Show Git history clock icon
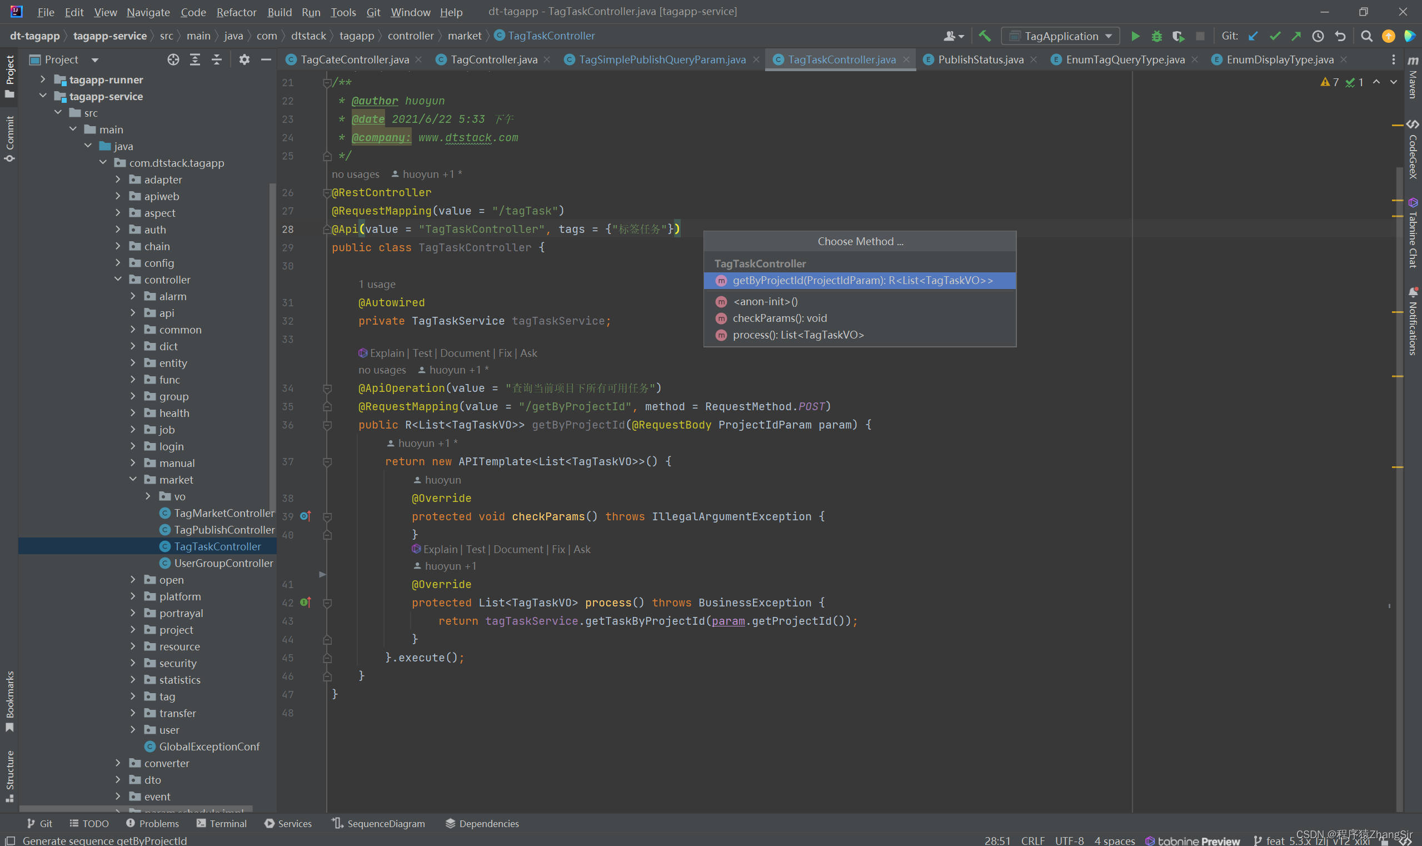Screen dimensions: 1422x846 click(x=1318, y=36)
